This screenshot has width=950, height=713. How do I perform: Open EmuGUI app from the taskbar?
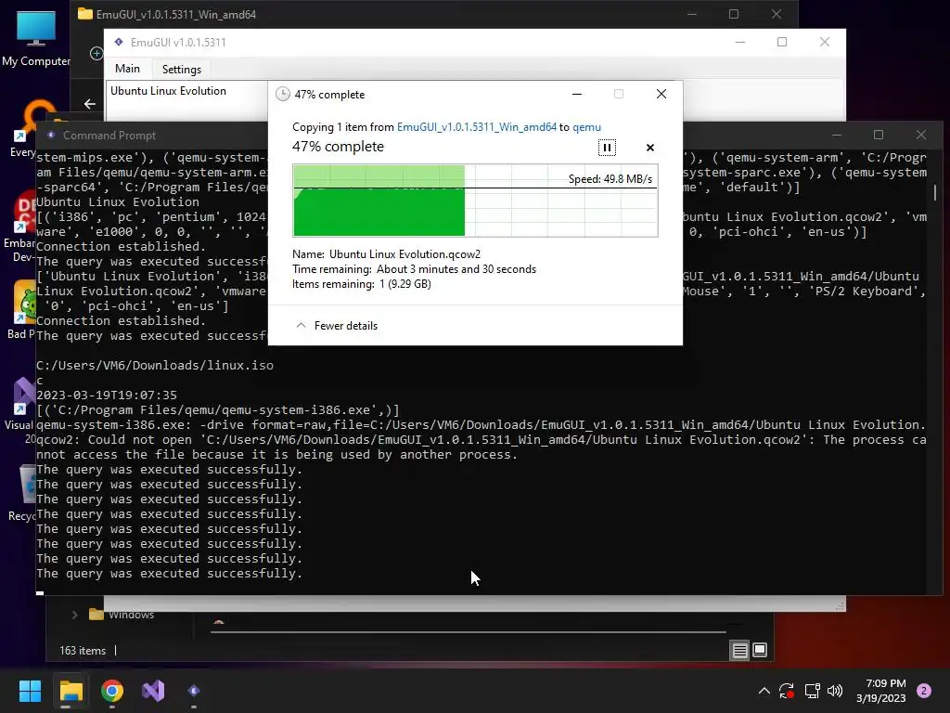(x=194, y=691)
